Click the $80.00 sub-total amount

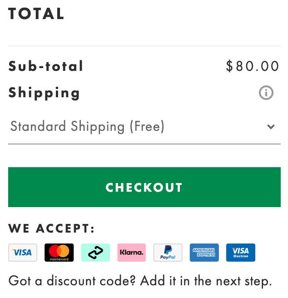point(253,66)
